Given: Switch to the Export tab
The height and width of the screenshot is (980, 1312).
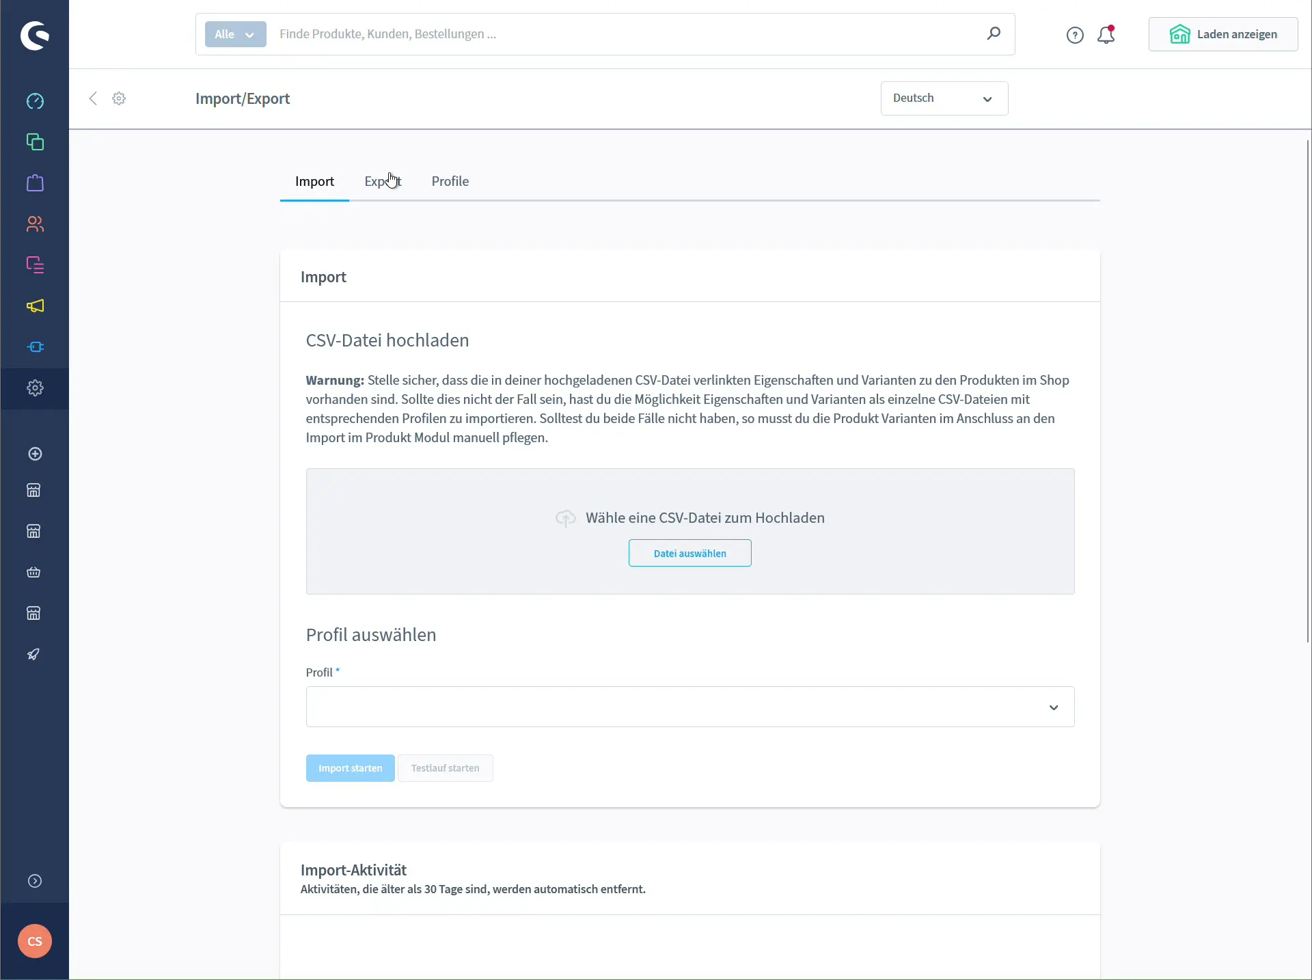Looking at the screenshot, I should (382, 181).
